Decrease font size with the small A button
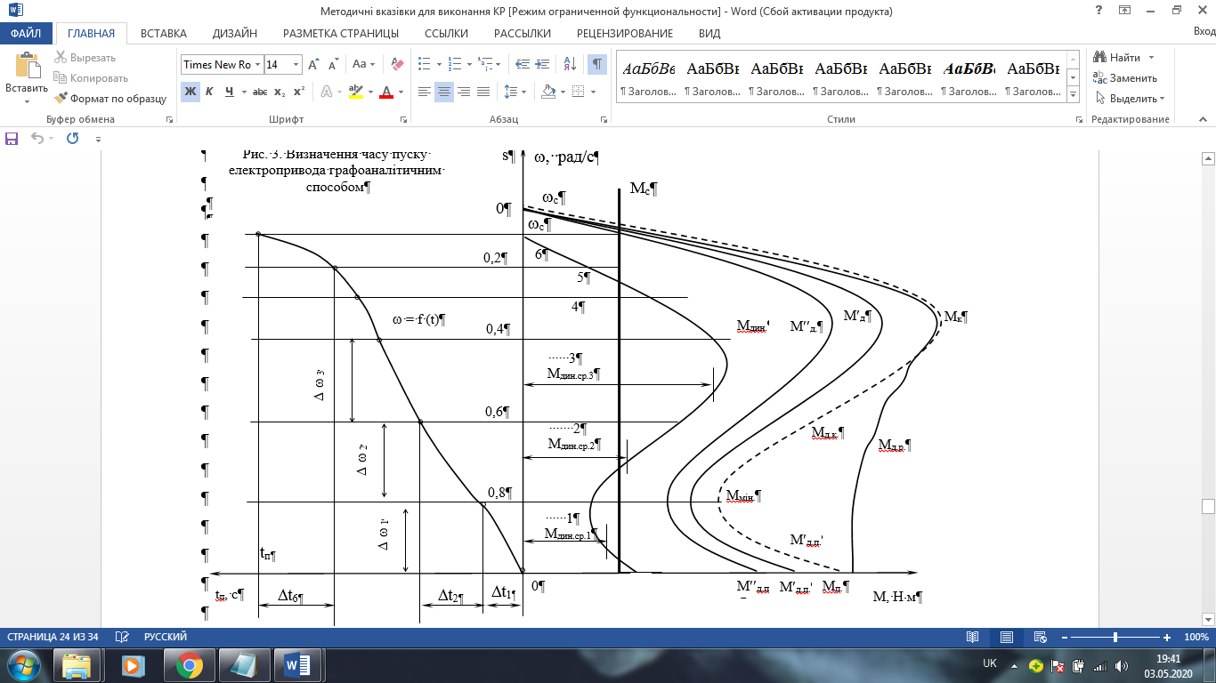The image size is (1216, 683). pyautogui.click(x=333, y=65)
